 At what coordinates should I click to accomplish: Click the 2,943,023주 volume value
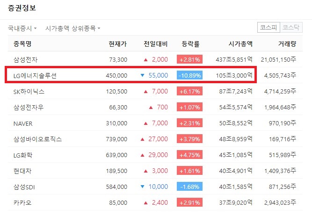pos(280,202)
